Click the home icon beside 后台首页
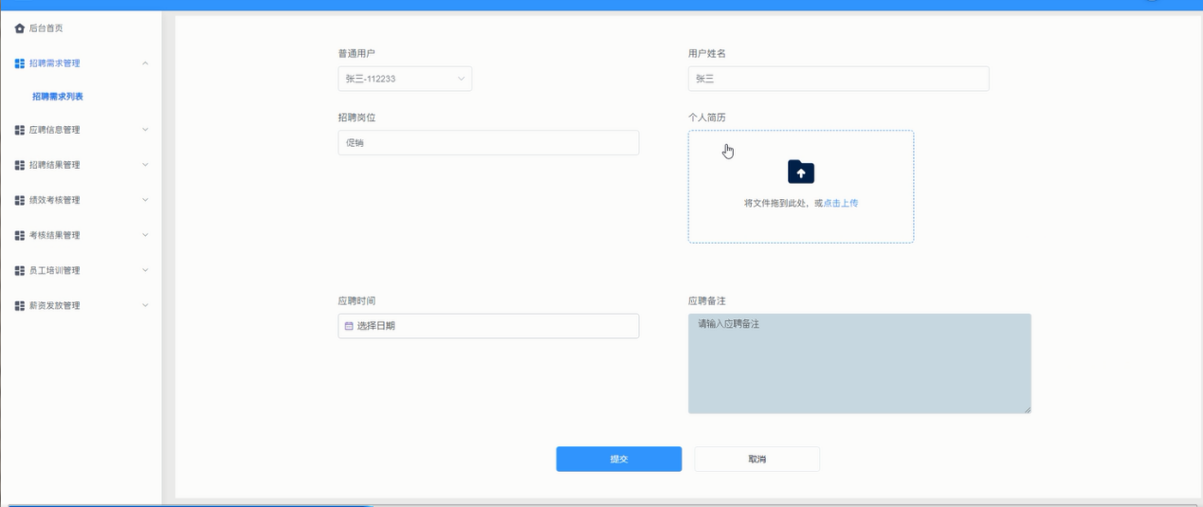 (20, 28)
